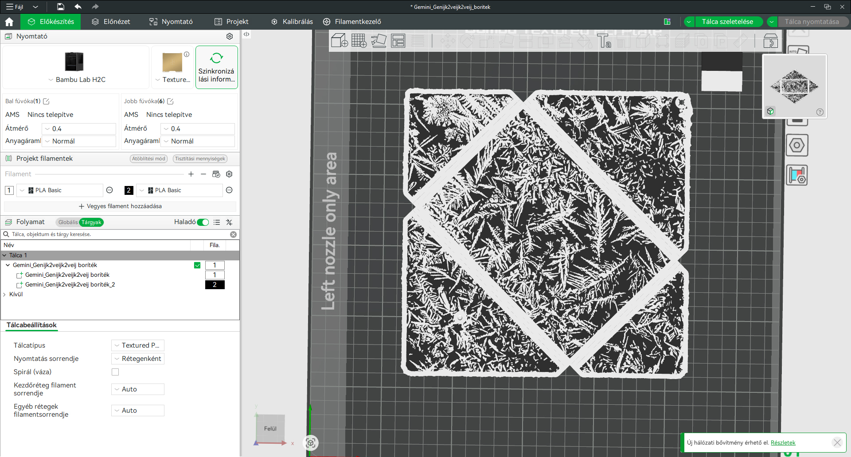Viewport: 851px width, 457px height.
Task: Open filament 2 PLA Basic dropdown
Action: tap(180, 190)
